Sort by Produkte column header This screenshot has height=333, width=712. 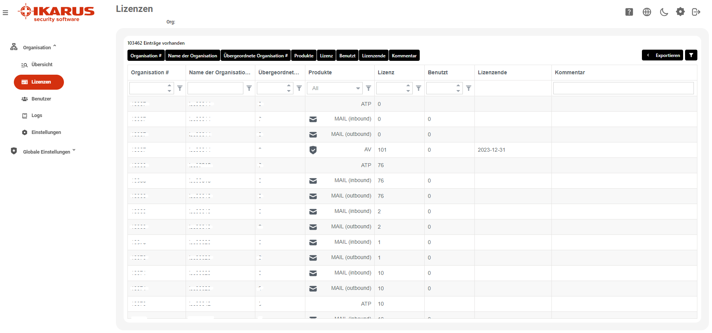340,72
